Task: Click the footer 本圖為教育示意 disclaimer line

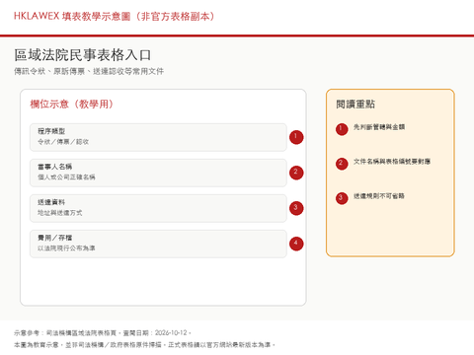Action: coord(144,345)
